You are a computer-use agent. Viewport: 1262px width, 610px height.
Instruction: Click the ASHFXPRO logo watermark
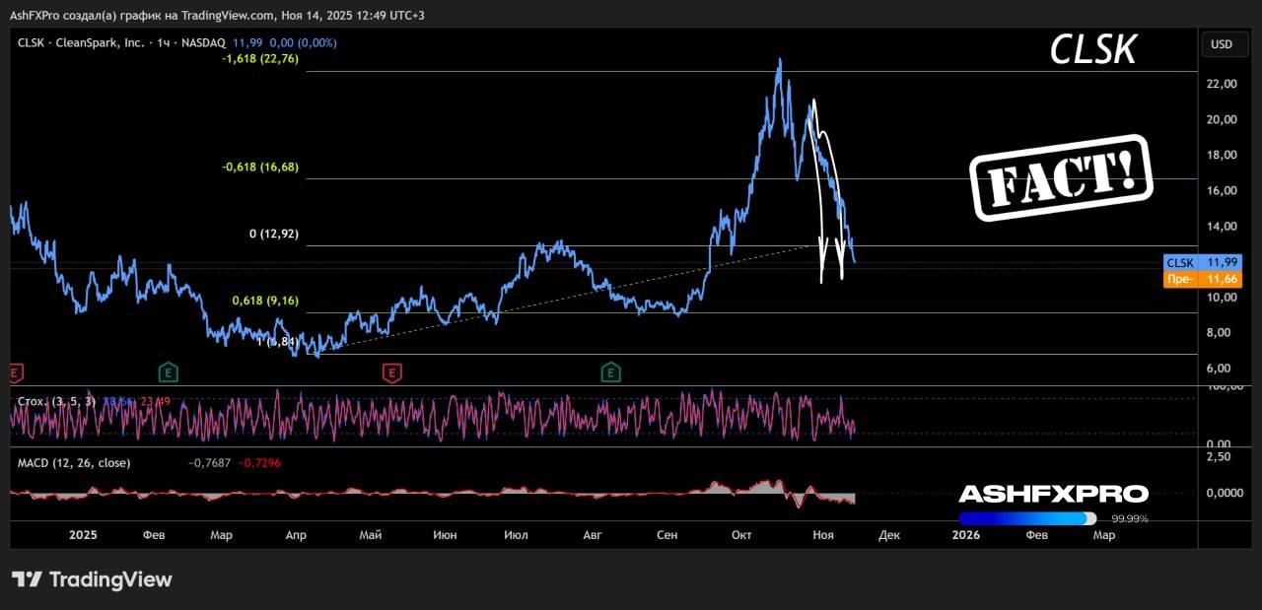pyautogui.click(x=1053, y=494)
